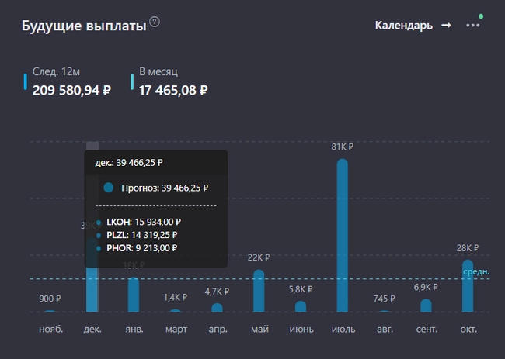The height and width of the screenshot is (359, 505).
Task: Open the three-dot options menu
Action: (x=472, y=25)
